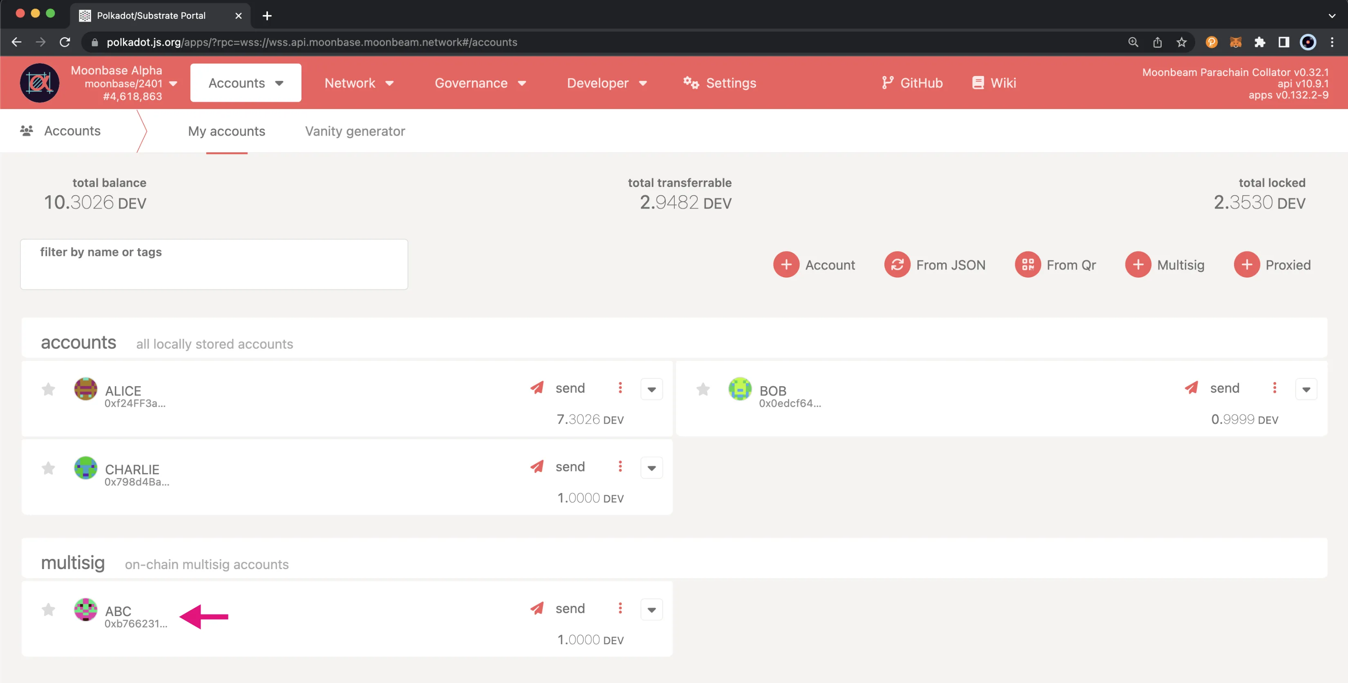Image resolution: width=1348 pixels, height=683 pixels.
Task: Switch to the Vanity generator tab
Action: point(355,131)
